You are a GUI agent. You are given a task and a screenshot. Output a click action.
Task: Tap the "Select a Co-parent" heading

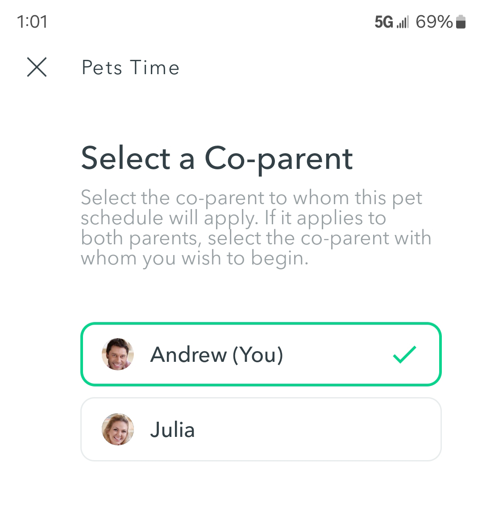(217, 159)
